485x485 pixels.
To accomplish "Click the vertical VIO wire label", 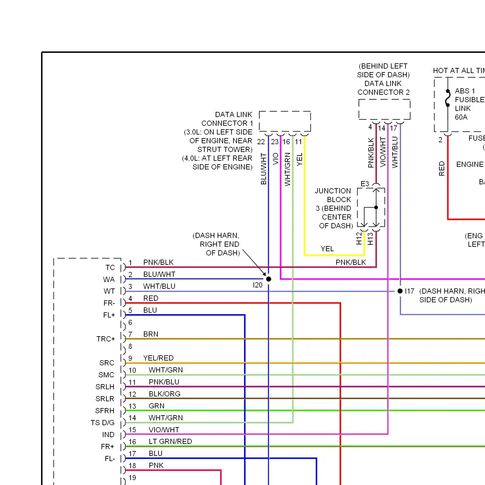I will pyautogui.click(x=275, y=159).
